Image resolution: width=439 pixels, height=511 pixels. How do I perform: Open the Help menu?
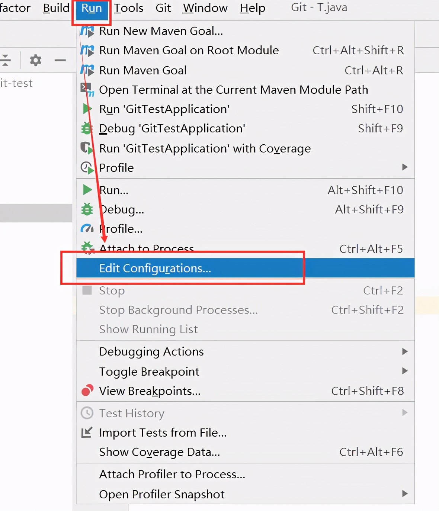coord(253,8)
